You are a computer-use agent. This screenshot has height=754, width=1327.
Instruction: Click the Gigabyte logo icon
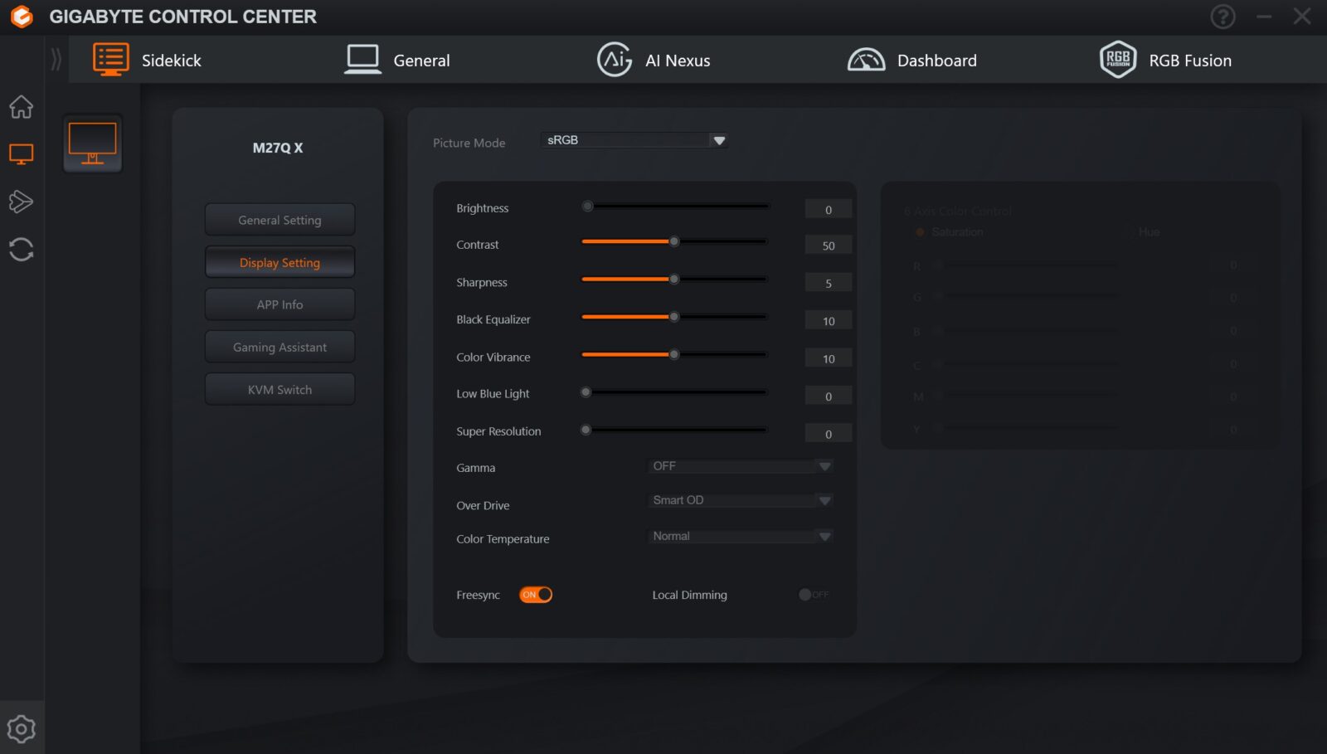tap(22, 17)
